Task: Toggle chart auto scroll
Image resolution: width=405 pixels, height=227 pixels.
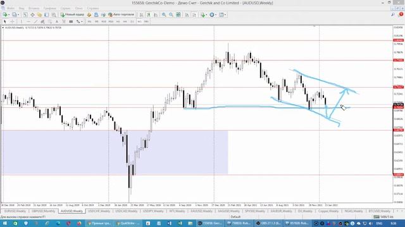Action: 187,15
